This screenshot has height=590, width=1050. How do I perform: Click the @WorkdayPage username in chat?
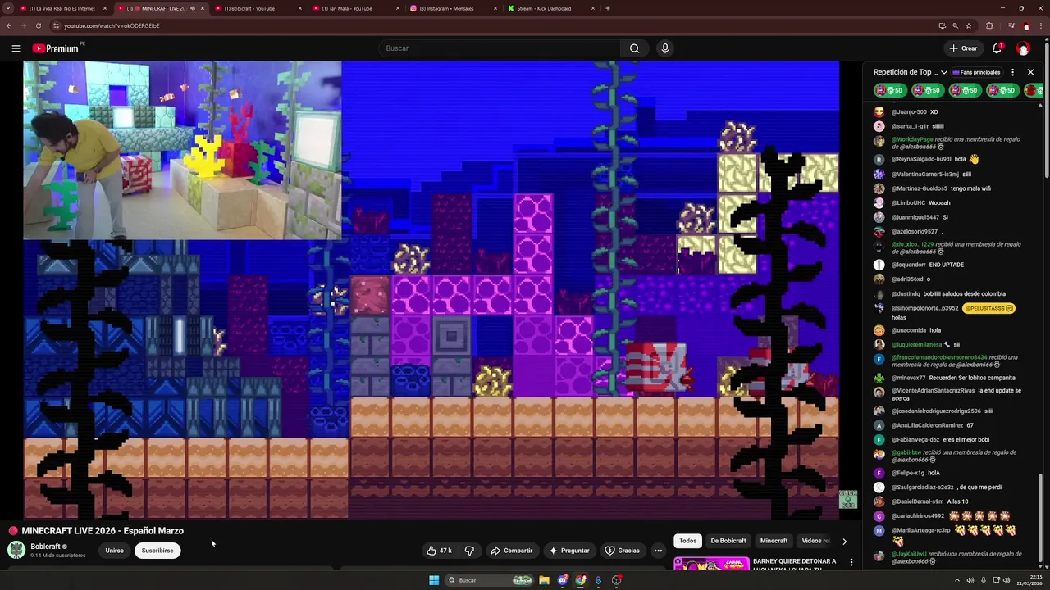pyautogui.click(x=912, y=139)
